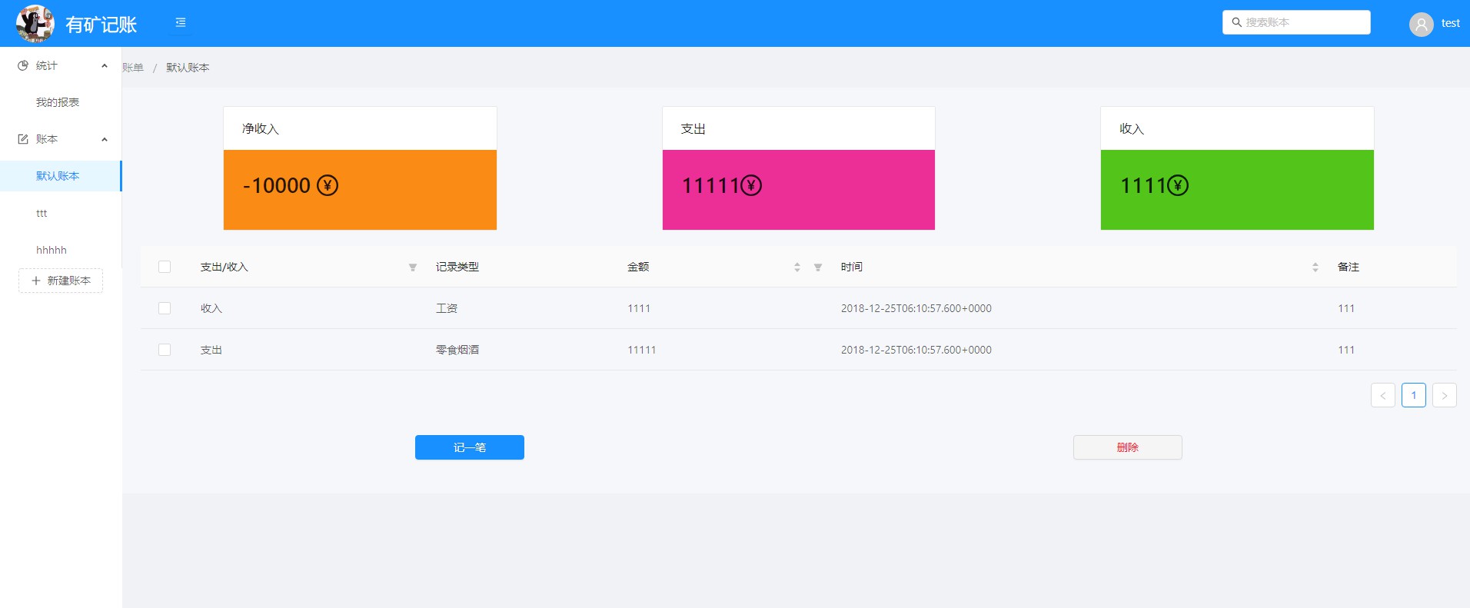Click the pie chart icon beside 统计
The height and width of the screenshot is (608, 1470).
tap(23, 65)
